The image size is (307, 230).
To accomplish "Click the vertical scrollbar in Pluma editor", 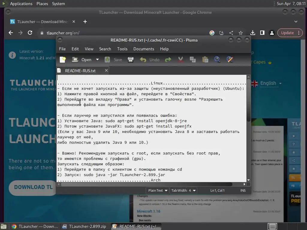I will [249, 100].
